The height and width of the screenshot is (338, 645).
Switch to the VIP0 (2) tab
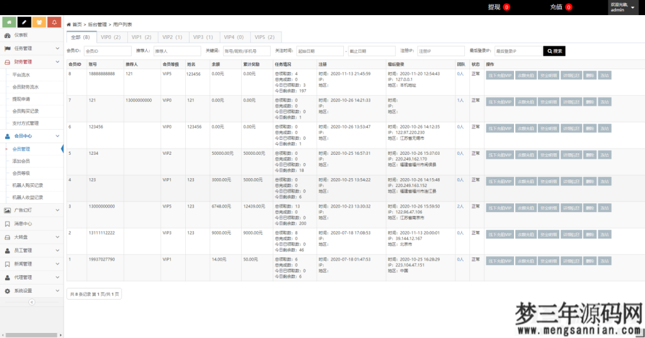click(x=111, y=37)
